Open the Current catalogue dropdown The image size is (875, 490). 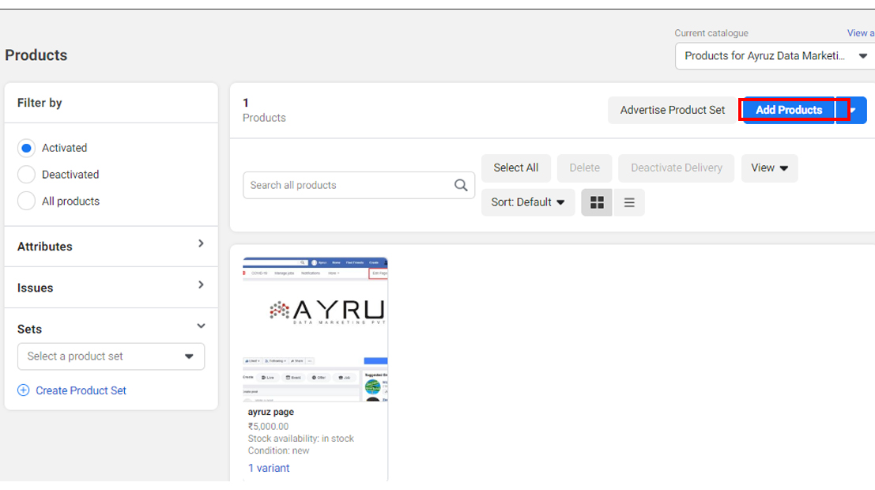click(x=775, y=56)
